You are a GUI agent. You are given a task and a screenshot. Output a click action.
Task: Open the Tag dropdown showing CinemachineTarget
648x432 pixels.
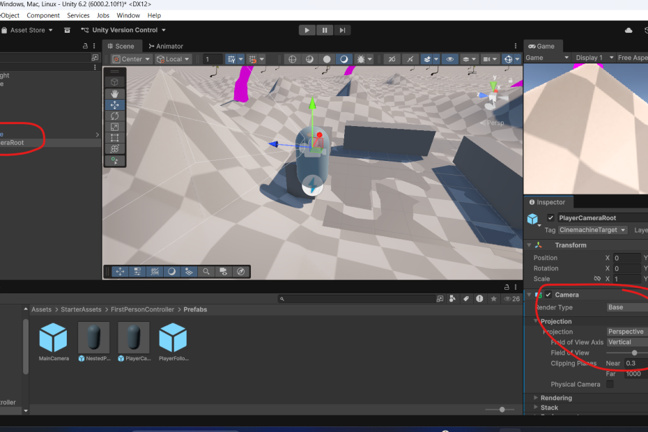[593, 230]
